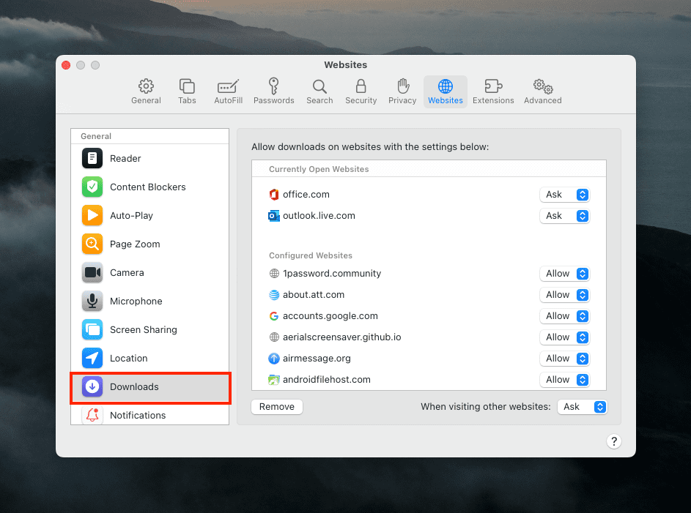Select the accounts.google.com row
The image size is (691, 513).
click(x=429, y=316)
